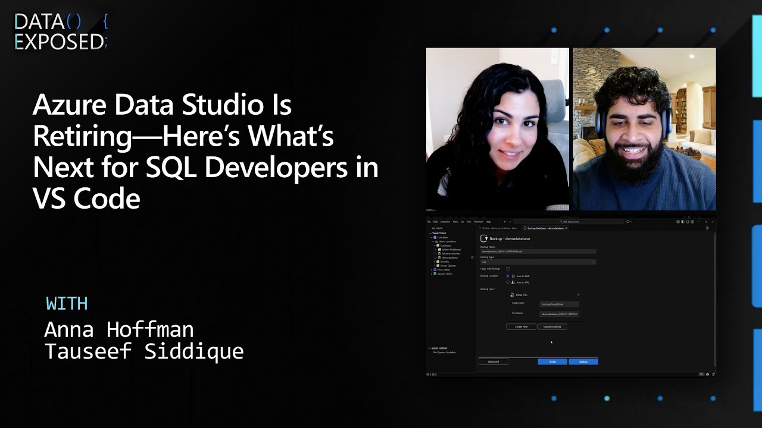The height and width of the screenshot is (428, 762).
Task: Click the customize layout icon
Action: click(x=678, y=222)
